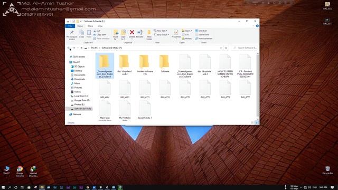Select Music in navigation pane

[x=76, y=83]
